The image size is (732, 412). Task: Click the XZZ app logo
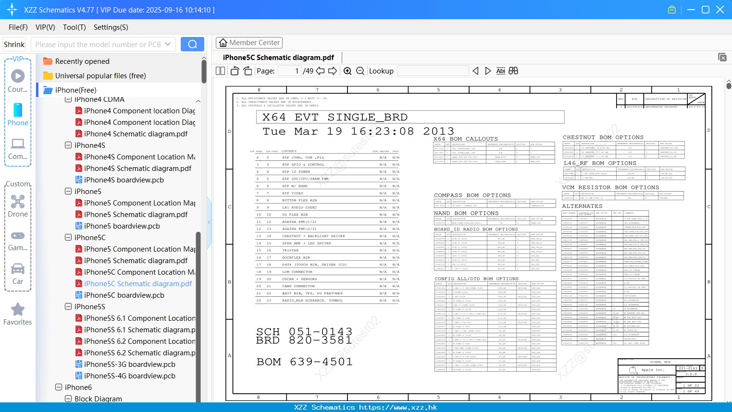12,10
